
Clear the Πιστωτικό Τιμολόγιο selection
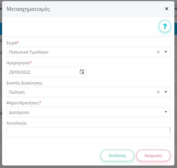158,52
